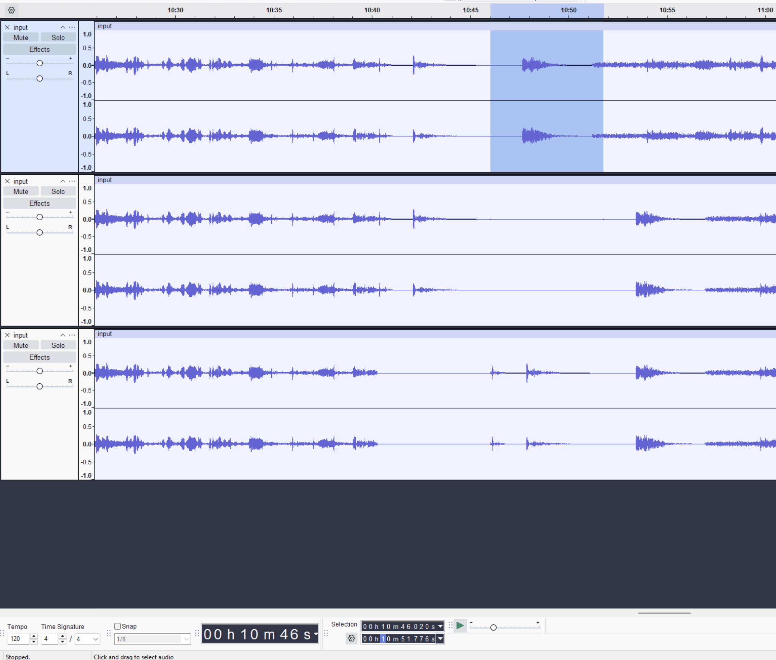
Task: Click the green Play-at-speed button
Action: pos(460,625)
